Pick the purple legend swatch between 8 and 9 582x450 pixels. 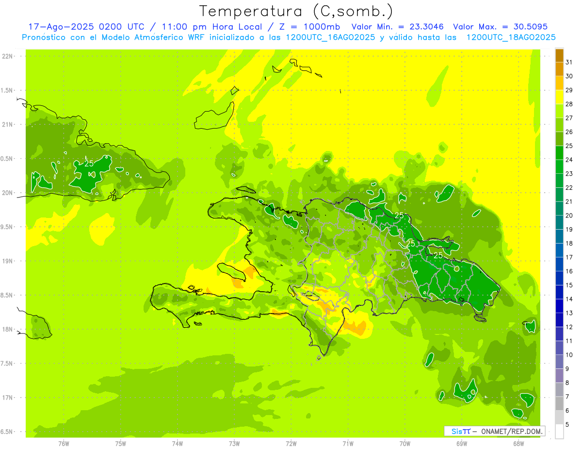point(559,376)
